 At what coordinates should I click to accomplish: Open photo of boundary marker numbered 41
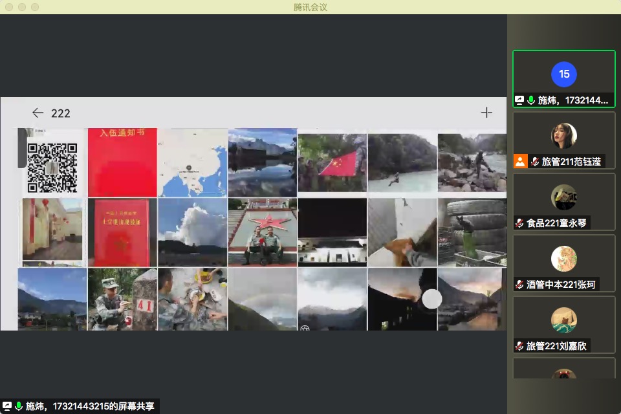122,300
